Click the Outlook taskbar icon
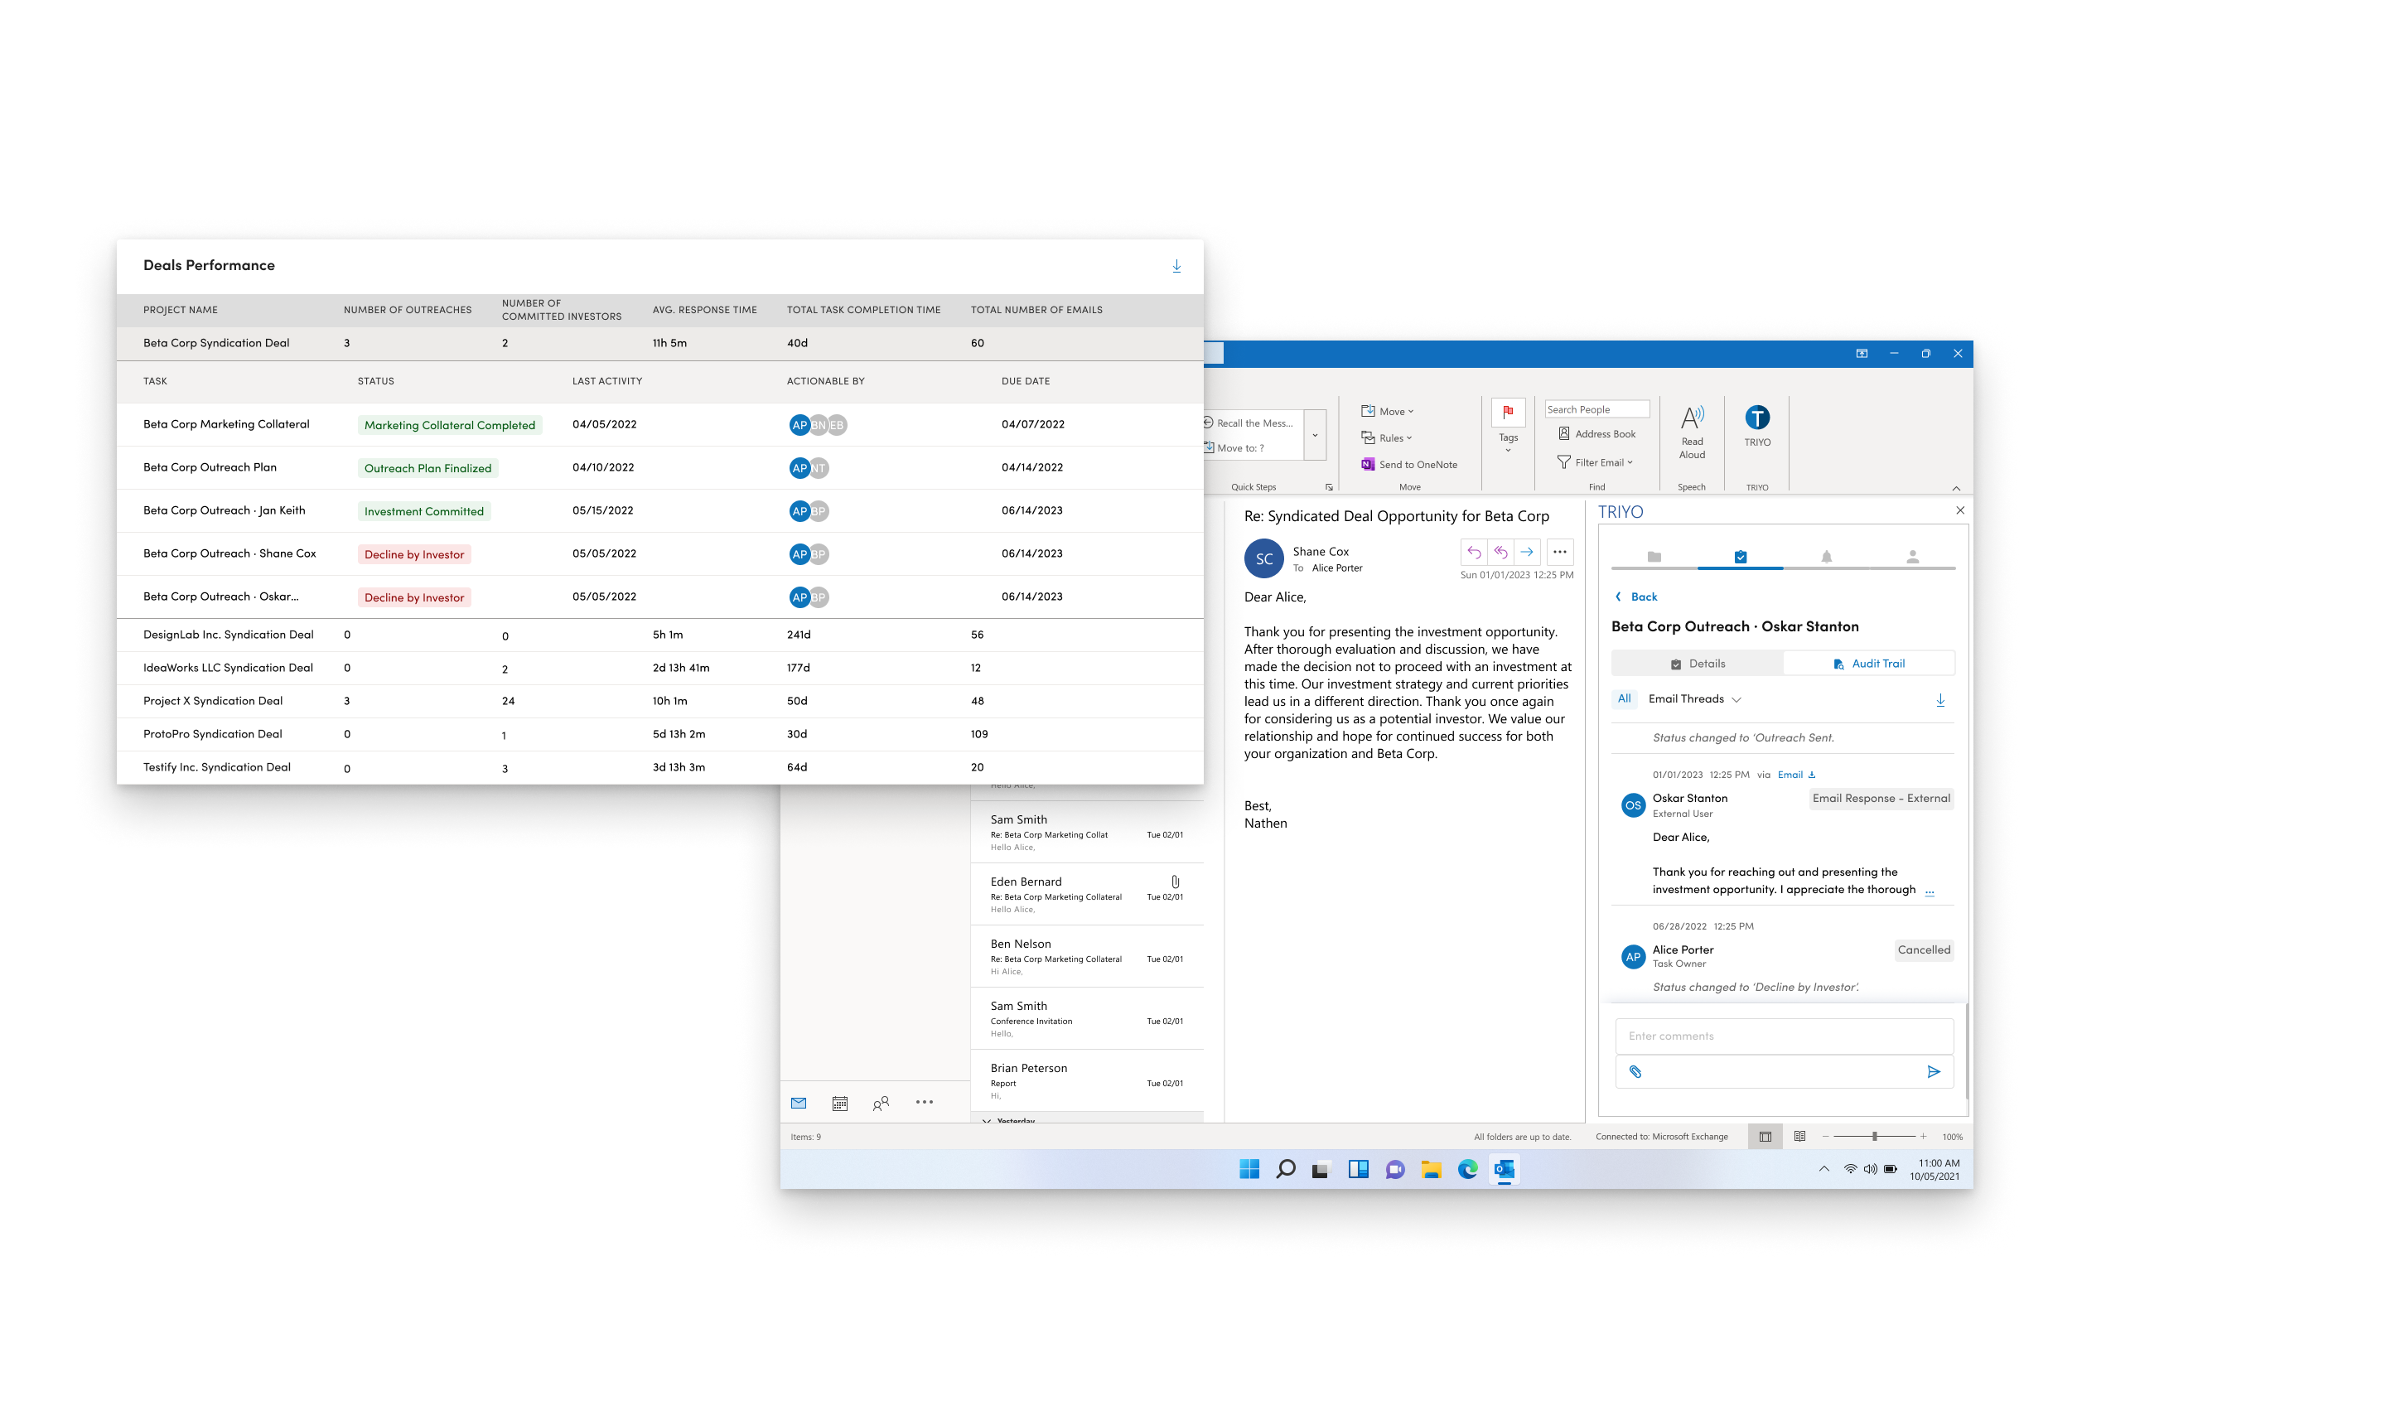The image size is (2391, 1401). point(1505,1170)
